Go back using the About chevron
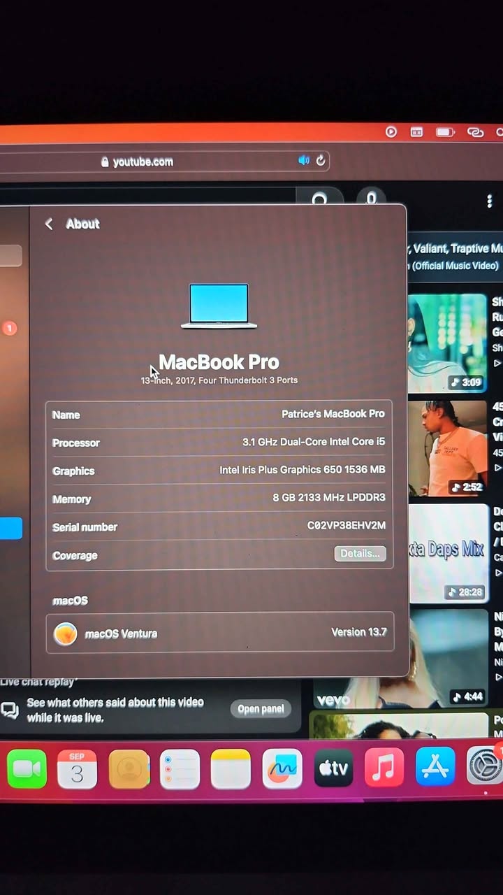The width and height of the screenshot is (503, 895). 49,224
